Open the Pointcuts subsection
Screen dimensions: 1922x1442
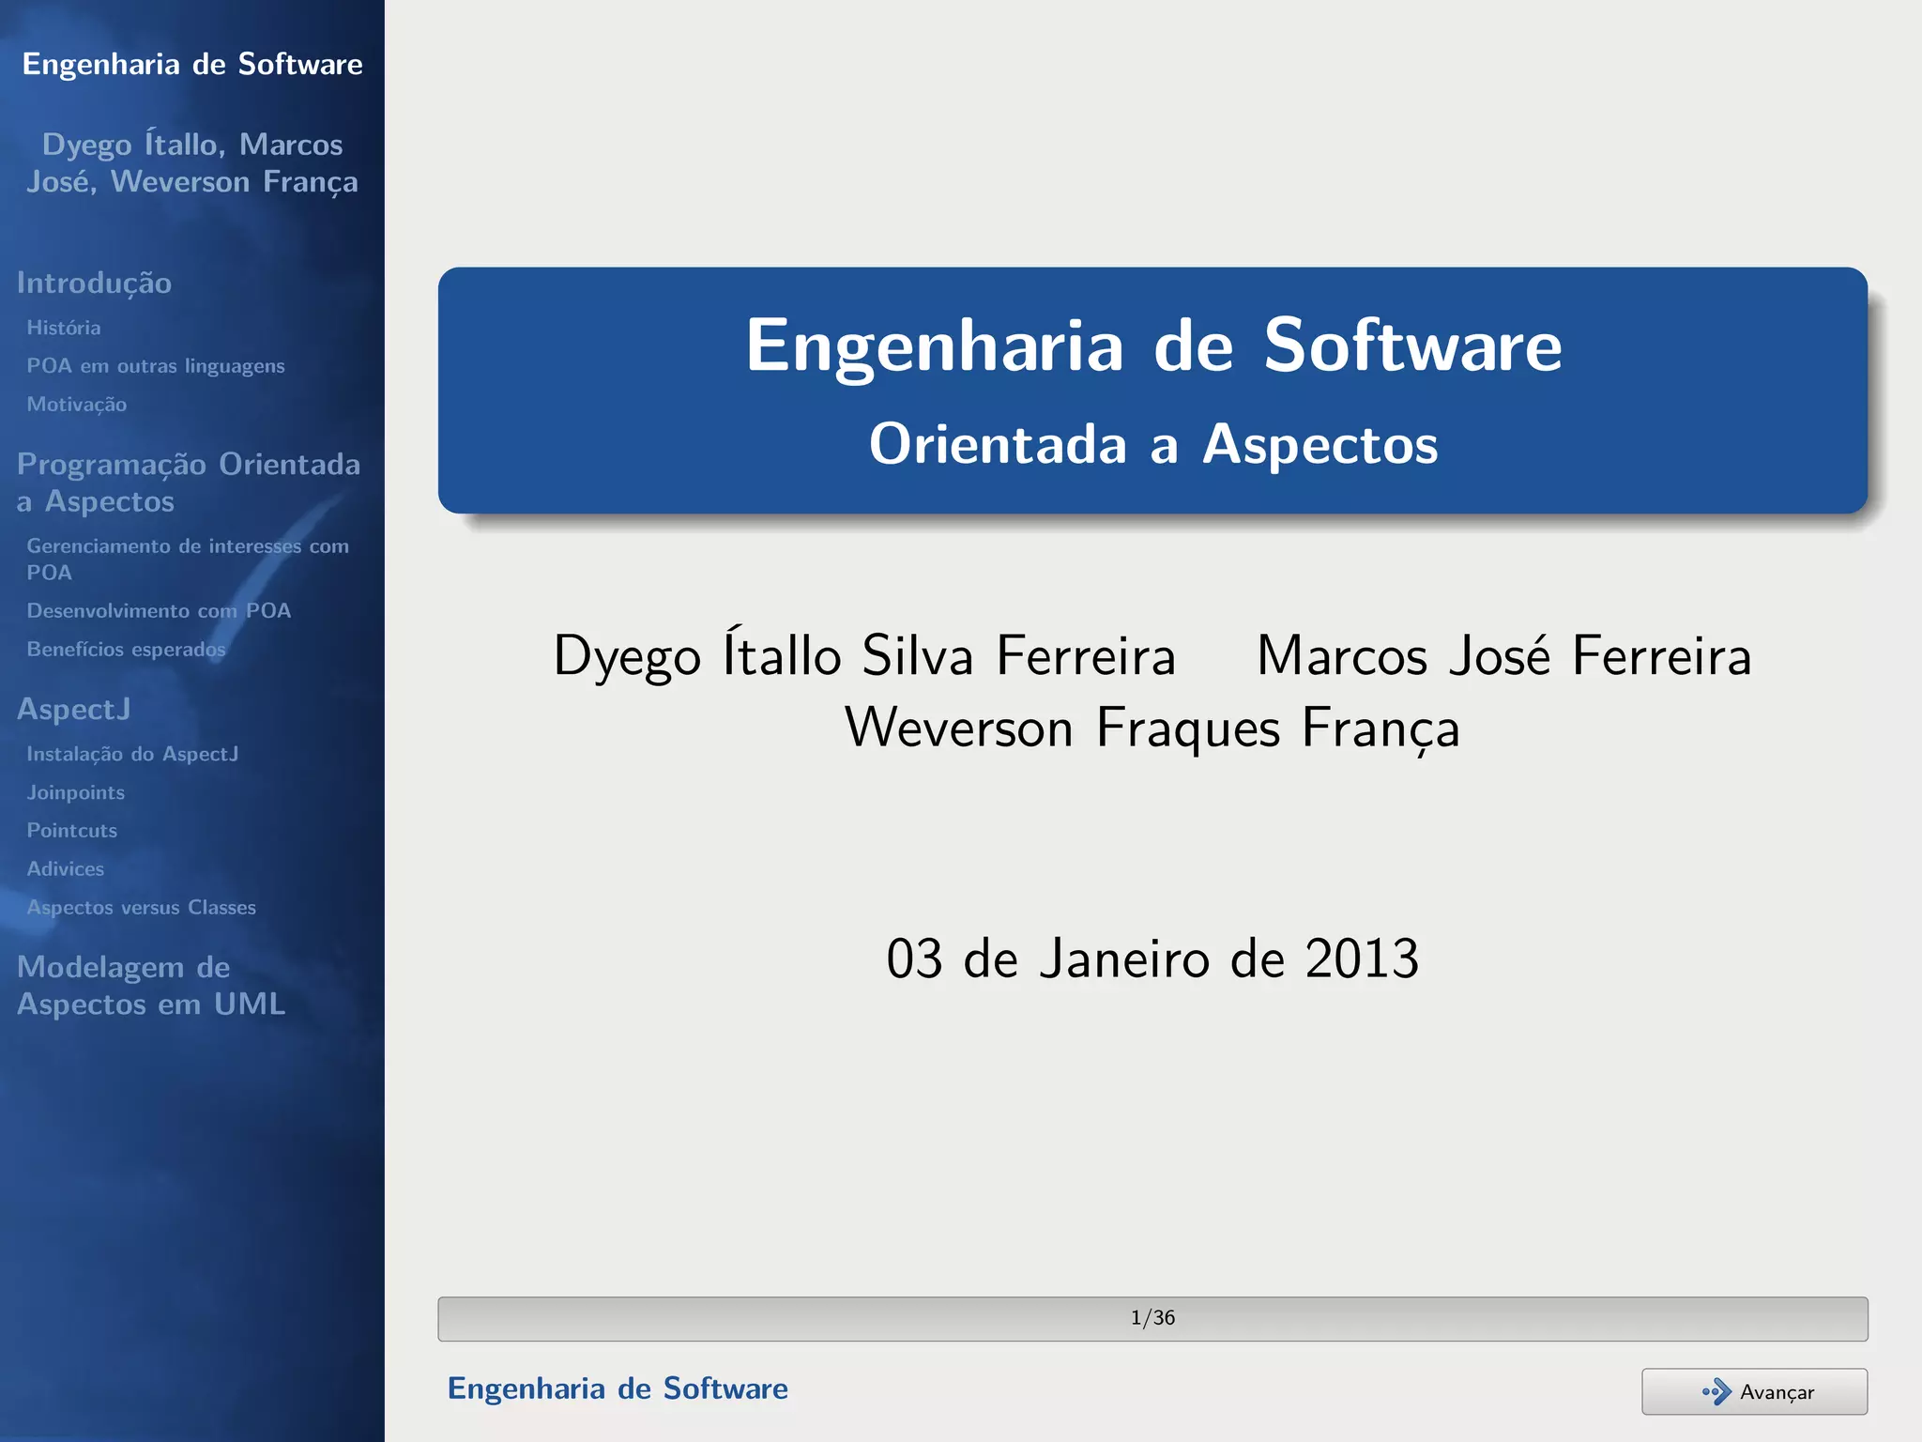tap(72, 831)
